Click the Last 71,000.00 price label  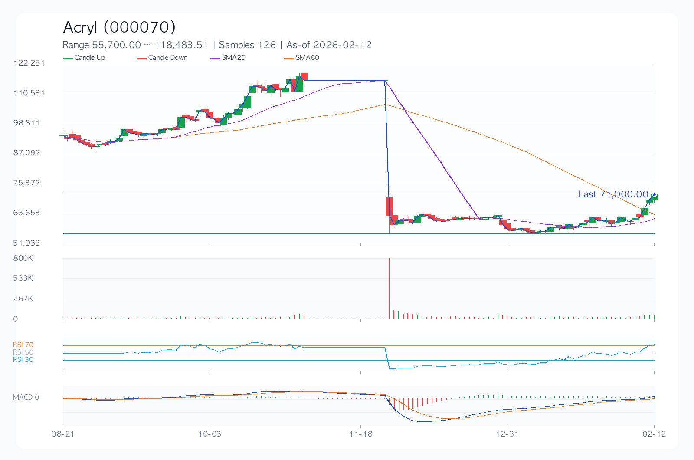(x=613, y=194)
